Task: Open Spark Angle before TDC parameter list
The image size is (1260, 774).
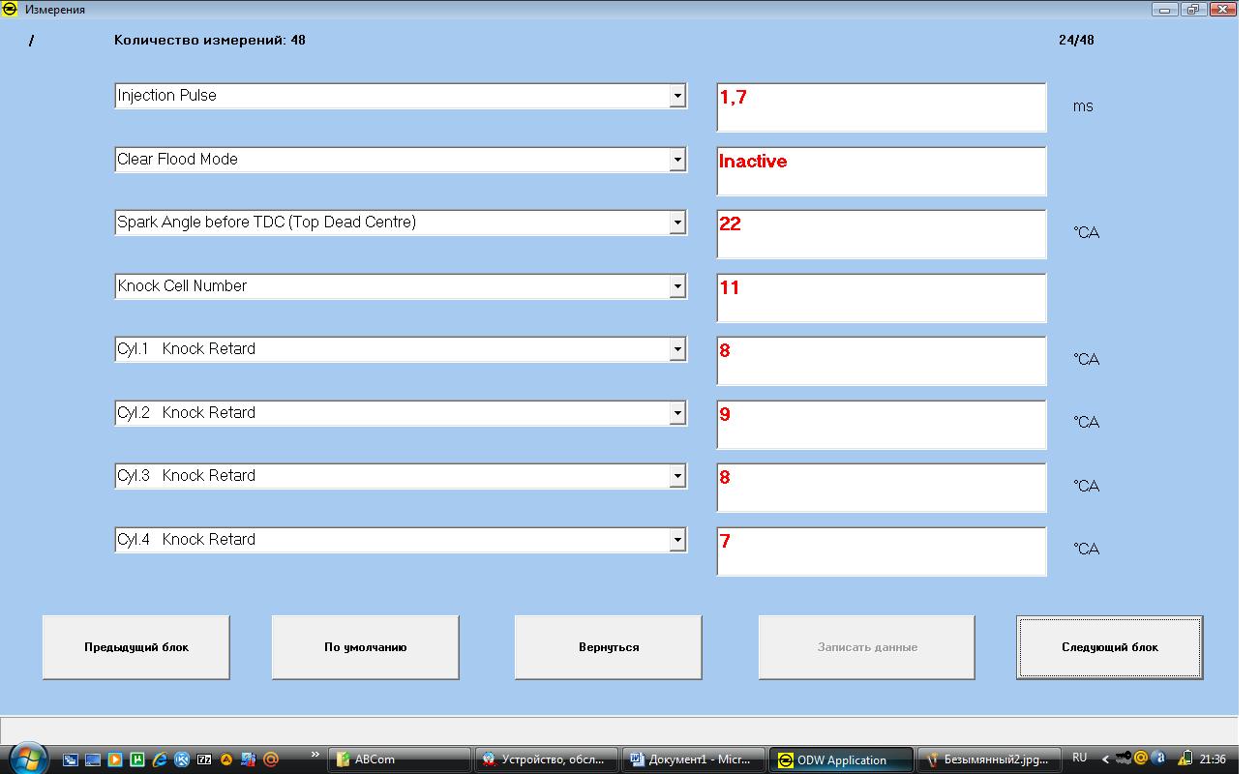Action: (x=677, y=223)
